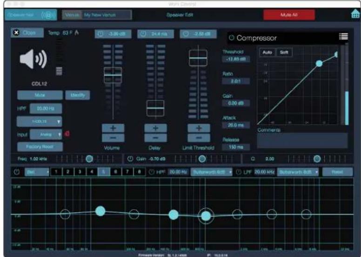Open the LPF Butterworth slope dropdown

298,172
